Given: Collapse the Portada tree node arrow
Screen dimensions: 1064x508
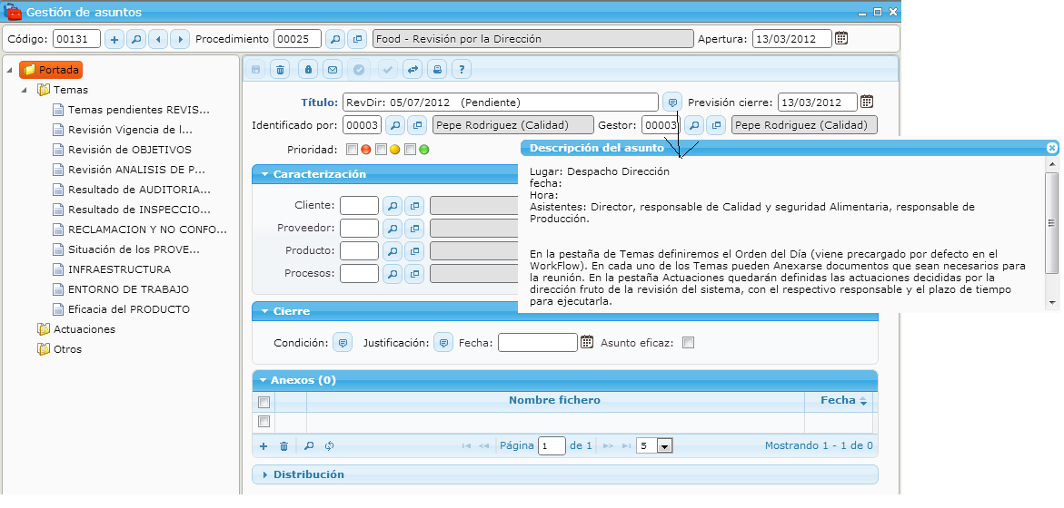Looking at the screenshot, I should [9, 70].
